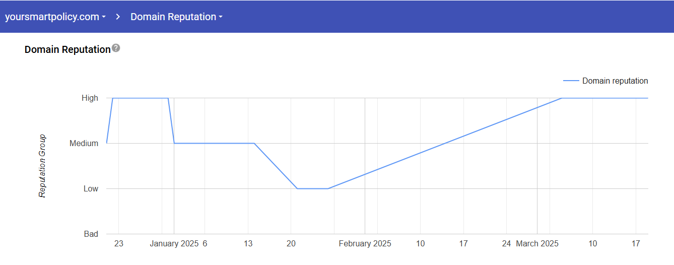
Task: Click the 20 date tick label
Action: [291, 244]
